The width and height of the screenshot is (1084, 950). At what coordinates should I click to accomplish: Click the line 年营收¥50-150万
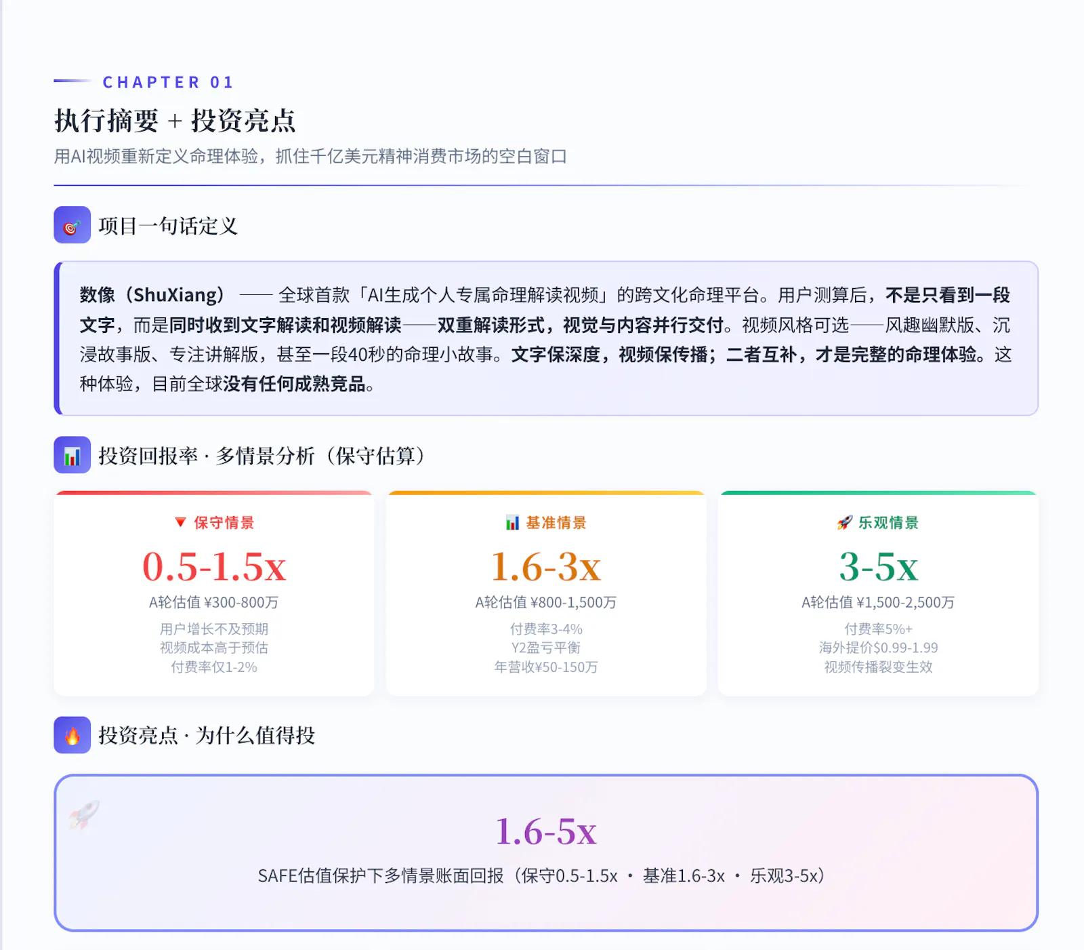pos(546,667)
